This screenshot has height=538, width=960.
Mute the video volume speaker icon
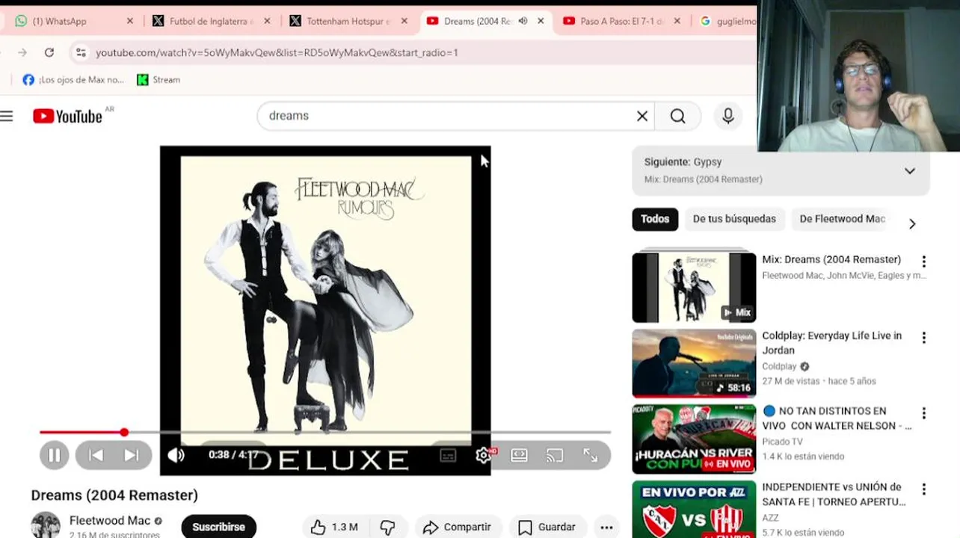(x=176, y=455)
